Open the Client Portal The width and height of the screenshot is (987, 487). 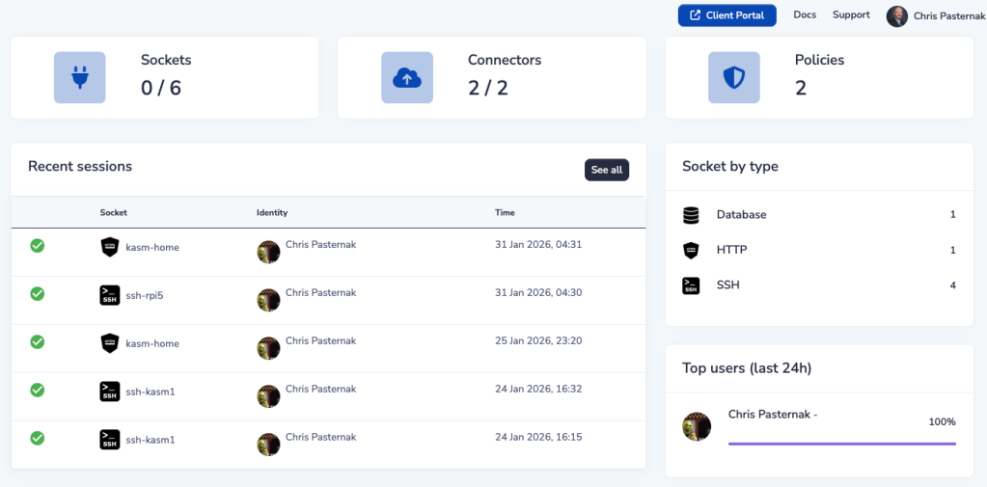[727, 15]
